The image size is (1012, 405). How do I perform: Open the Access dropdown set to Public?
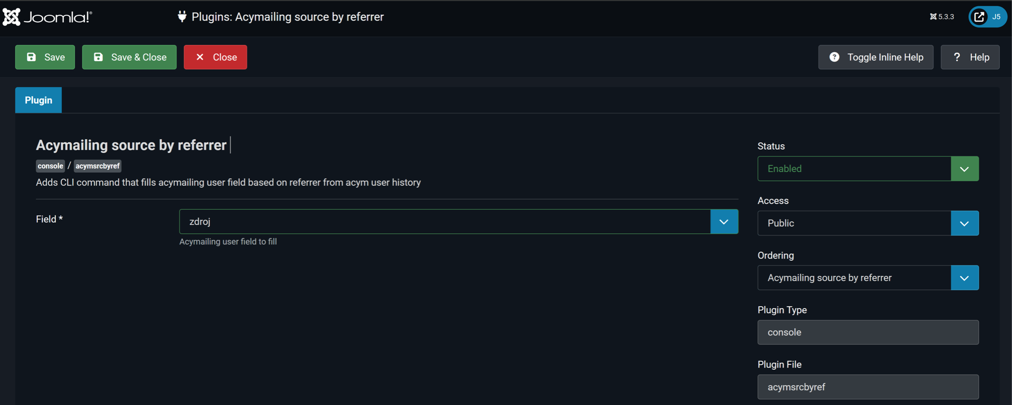pyautogui.click(x=868, y=223)
